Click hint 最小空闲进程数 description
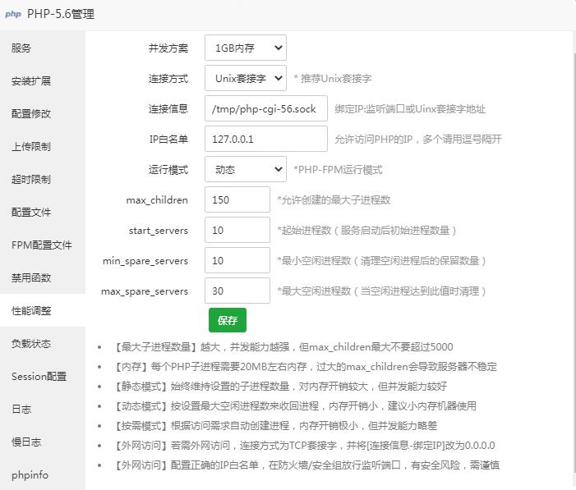Screen dimensions: 576x490 [382, 261]
